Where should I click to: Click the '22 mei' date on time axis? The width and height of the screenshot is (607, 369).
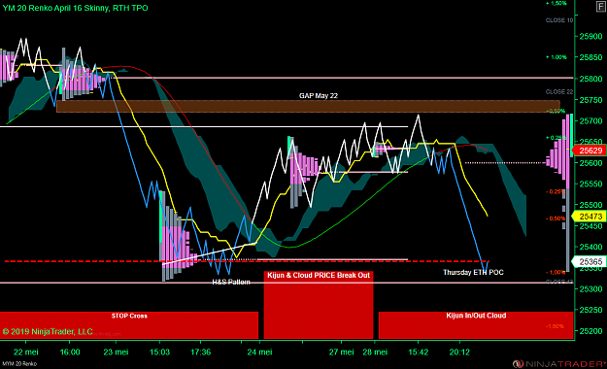tap(26, 352)
